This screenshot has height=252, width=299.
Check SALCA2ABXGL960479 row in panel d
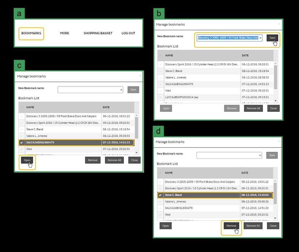pyautogui.click(x=160, y=208)
